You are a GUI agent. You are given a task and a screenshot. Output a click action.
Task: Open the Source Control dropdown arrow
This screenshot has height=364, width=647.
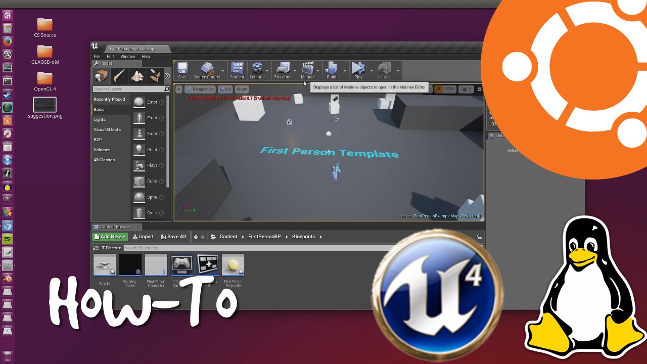[223, 71]
